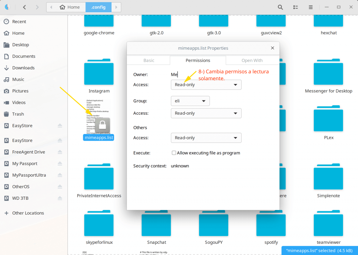Toggle the list view icon in toolbar
The height and width of the screenshot is (255, 358).
coord(295,7)
